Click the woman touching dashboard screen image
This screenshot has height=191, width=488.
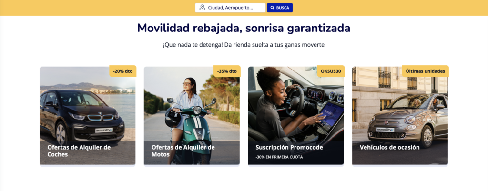click(x=295, y=106)
